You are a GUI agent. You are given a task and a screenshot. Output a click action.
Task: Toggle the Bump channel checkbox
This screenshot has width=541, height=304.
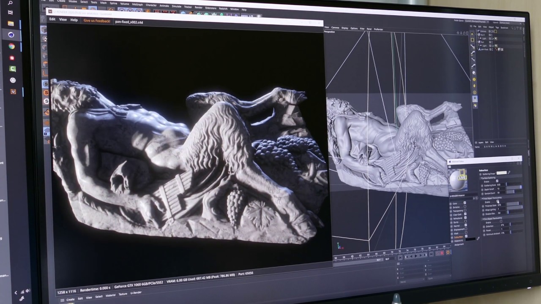pyautogui.click(x=465, y=221)
